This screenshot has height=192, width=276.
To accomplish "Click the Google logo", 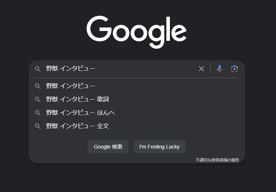I will pyautogui.click(x=137, y=32).
